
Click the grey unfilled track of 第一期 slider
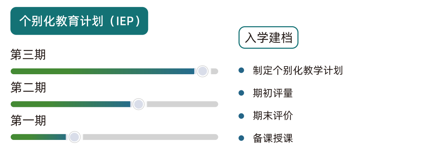[151, 137]
